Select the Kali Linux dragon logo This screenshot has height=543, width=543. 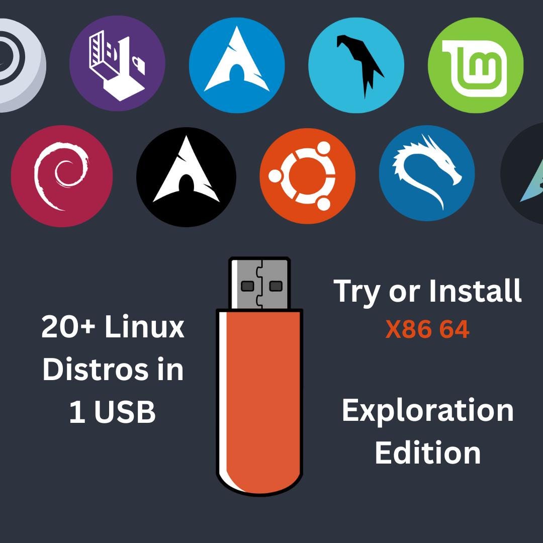427,173
